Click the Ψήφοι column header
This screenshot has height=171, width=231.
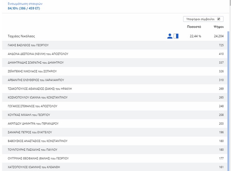pyautogui.click(x=218, y=27)
